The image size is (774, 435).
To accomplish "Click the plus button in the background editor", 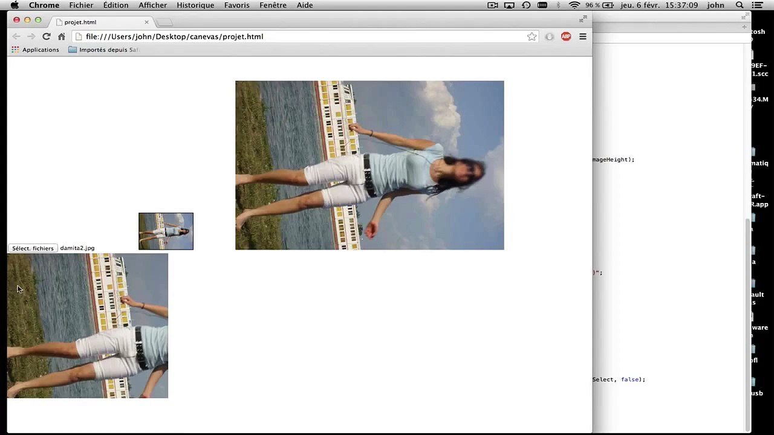I will coord(744,28).
